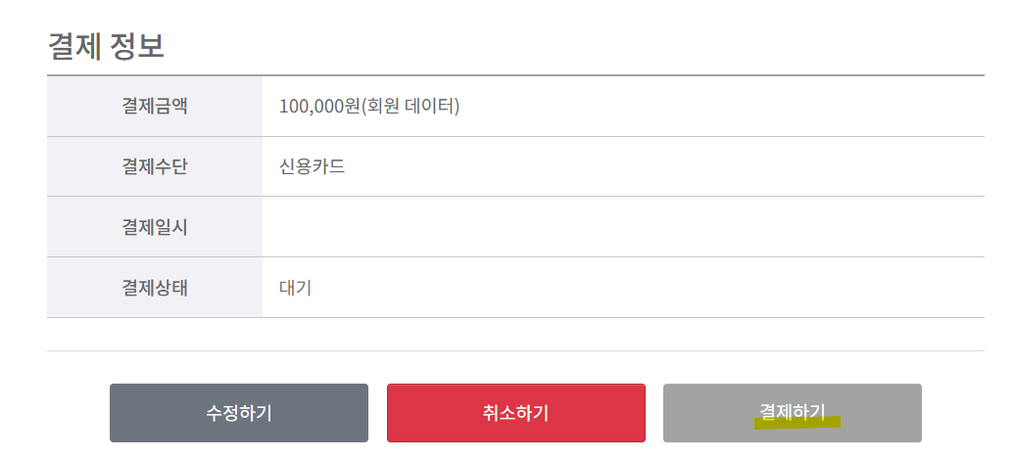Click the 수정하기 button
This screenshot has width=1016, height=457.
pos(238,413)
